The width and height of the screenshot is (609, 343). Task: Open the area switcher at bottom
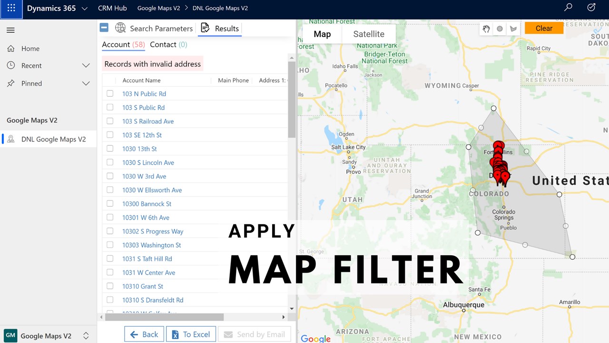click(86, 335)
